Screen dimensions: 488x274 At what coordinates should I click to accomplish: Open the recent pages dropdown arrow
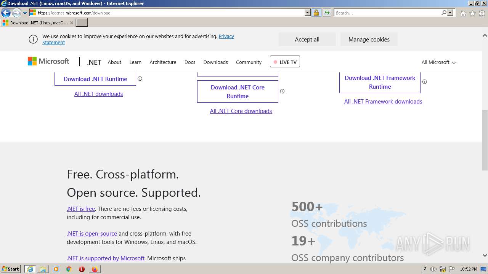pos(25,13)
